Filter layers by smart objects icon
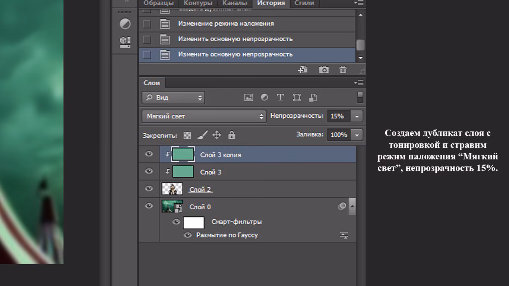Screen dimensions: 509x286 tap(313, 98)
